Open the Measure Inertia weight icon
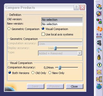This screenshot has height=96, width=103. [x=99, y=57]
